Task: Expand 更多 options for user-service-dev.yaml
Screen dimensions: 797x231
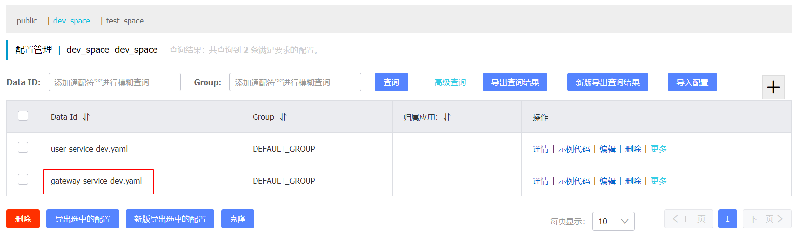Action: [659, 149]
